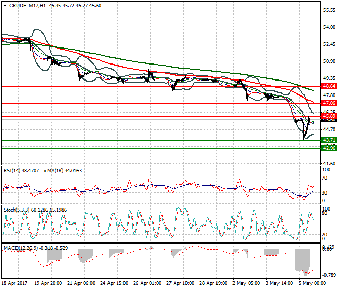The width and height of the screenshot is (341, 289).
Task: Click the 52.45 price axis value
Action: coord(329,44)
